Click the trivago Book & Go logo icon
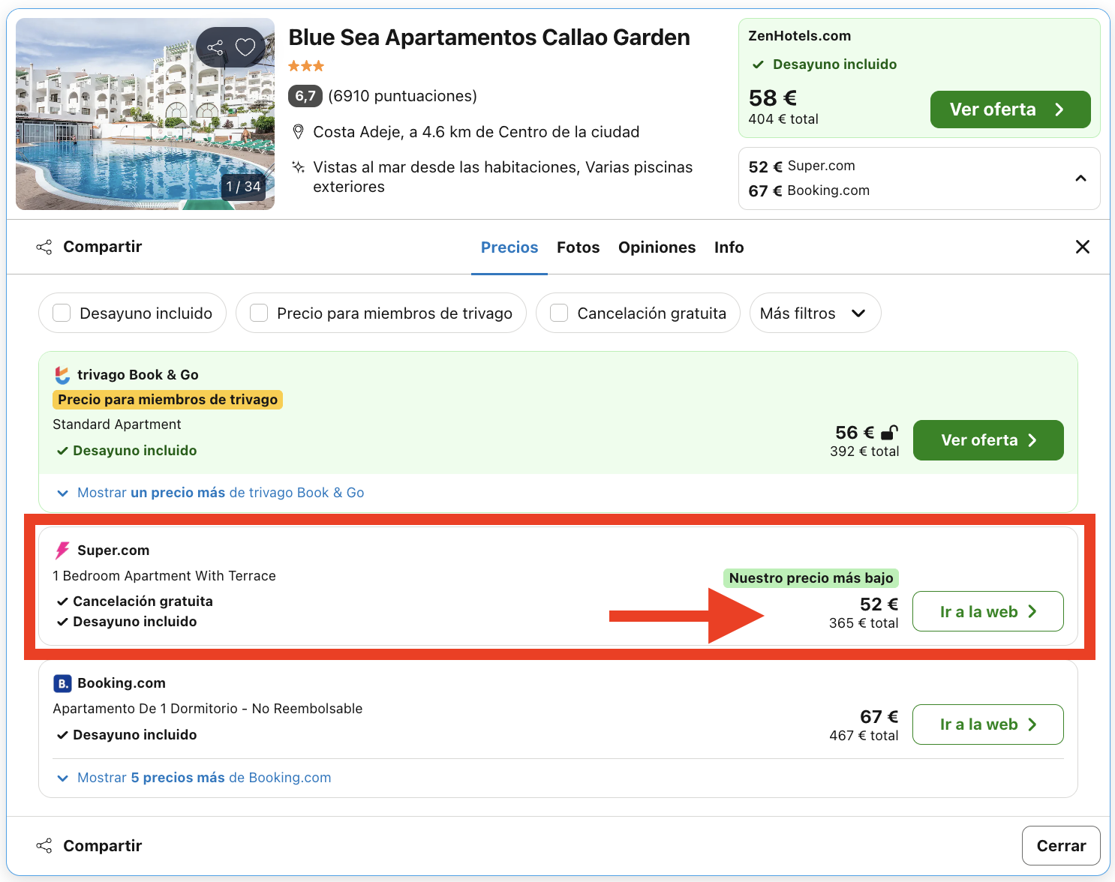Viewport: 1115px width, 882px height. (x=62, y=374)
